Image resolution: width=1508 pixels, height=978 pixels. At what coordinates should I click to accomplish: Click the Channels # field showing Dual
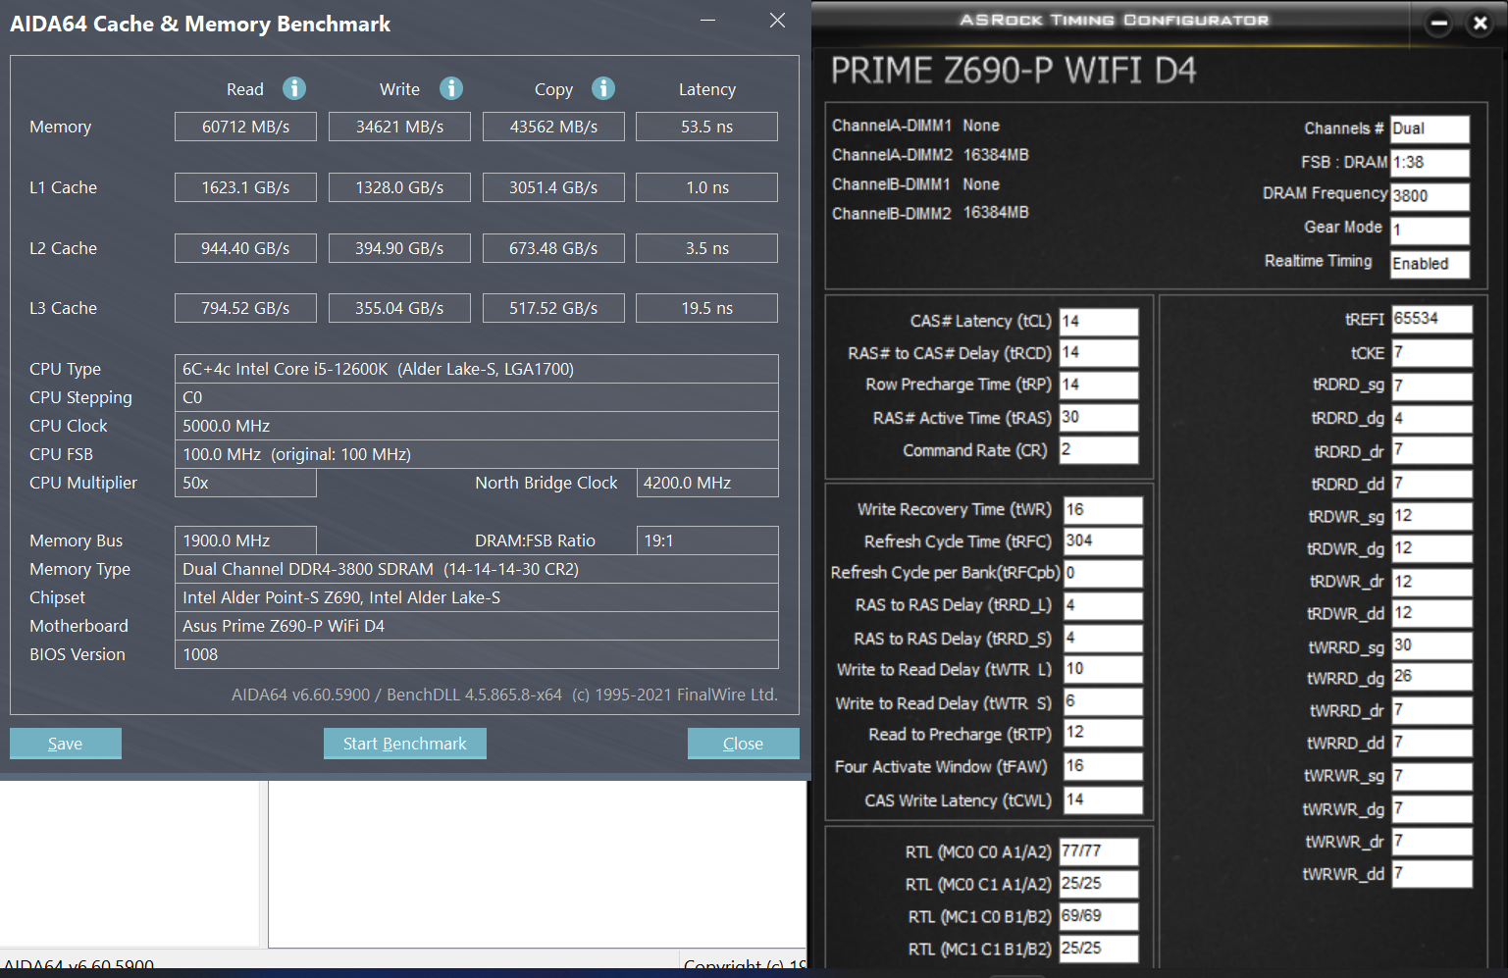[x=1430, y=129]
